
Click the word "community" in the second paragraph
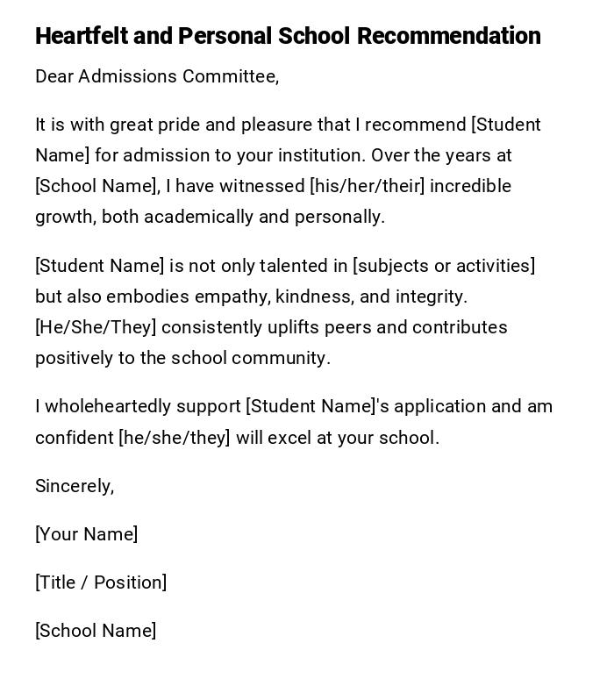coord(283,358)
